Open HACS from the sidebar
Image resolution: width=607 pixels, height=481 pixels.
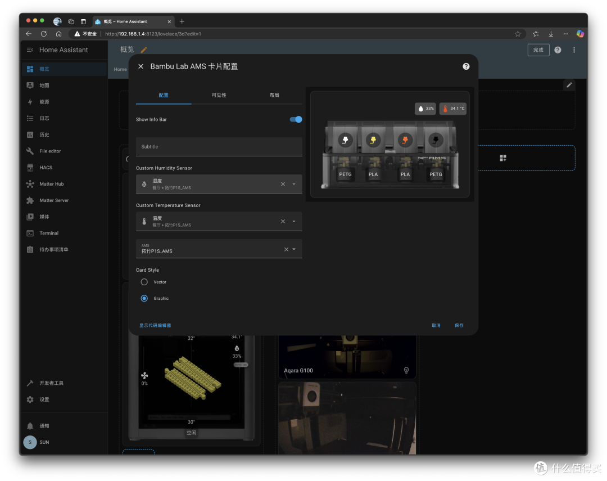pyautogui.click(x=46, y=168)
